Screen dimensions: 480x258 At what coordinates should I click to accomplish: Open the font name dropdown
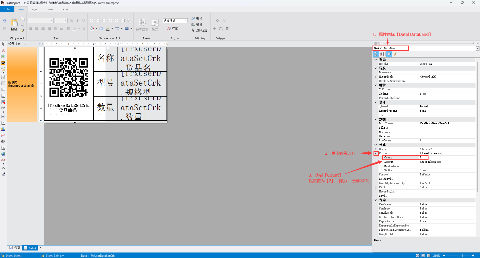[52, 21]
